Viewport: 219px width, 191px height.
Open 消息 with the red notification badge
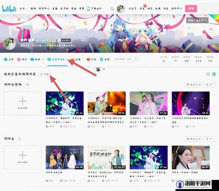tap(142, 8)
